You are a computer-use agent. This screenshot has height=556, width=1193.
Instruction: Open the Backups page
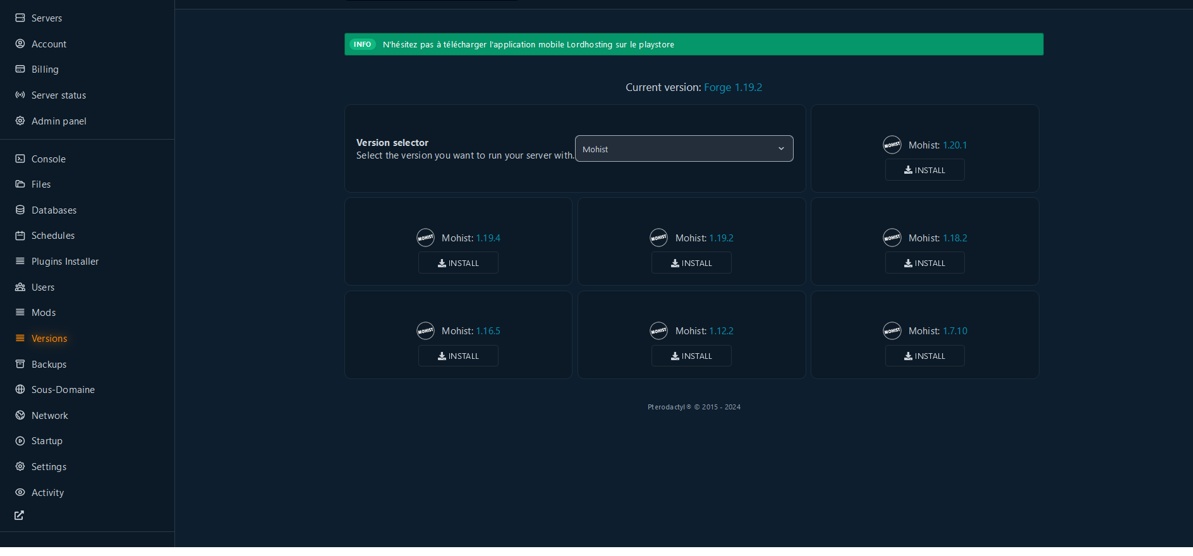click(x=49, y=364)
